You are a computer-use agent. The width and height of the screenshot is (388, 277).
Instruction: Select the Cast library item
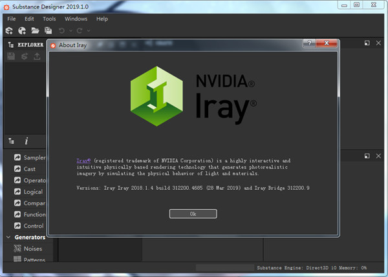pos(25,169)
